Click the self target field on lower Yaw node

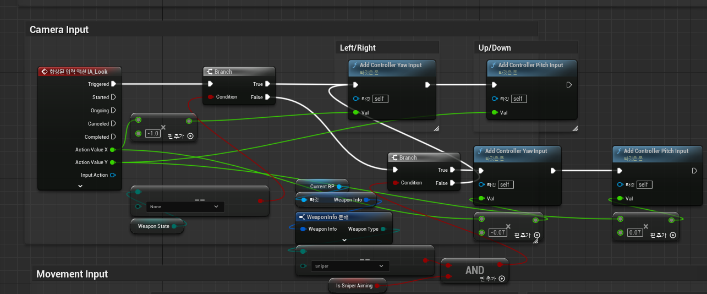(x=506, y=184)
